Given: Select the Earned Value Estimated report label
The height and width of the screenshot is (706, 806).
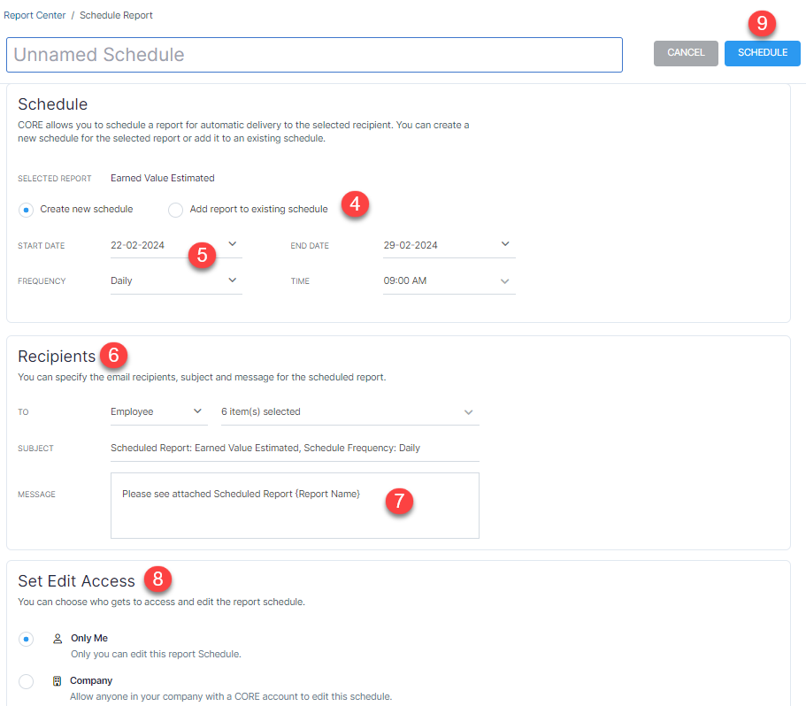Looking at the screenshot, I should (162, 178).
